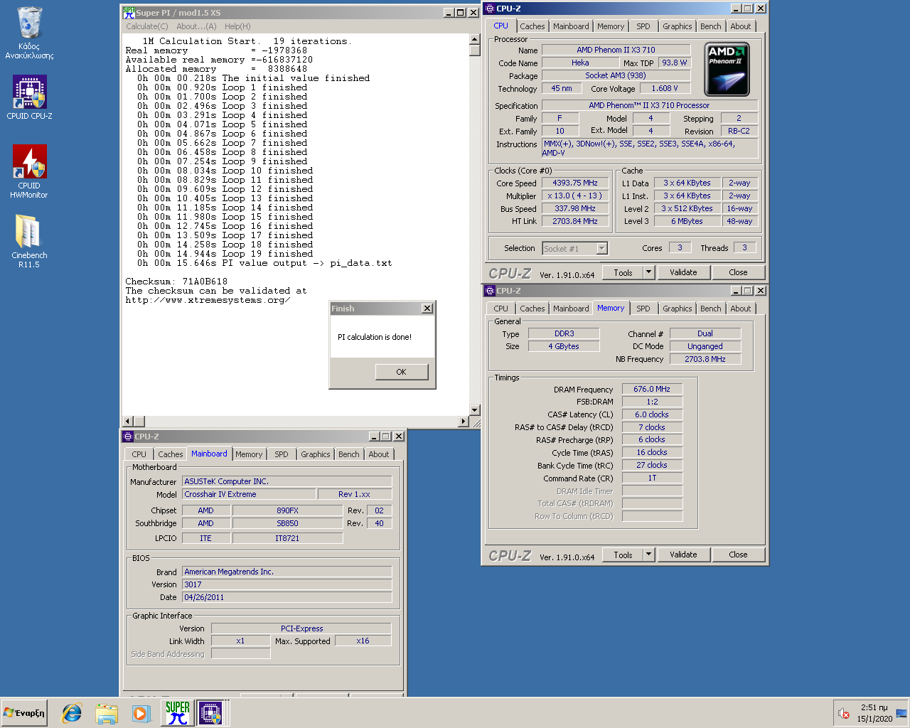Switch to Graphics tab in top CPU-Z window
Screen dimensions: 910x728
(677, 26)
